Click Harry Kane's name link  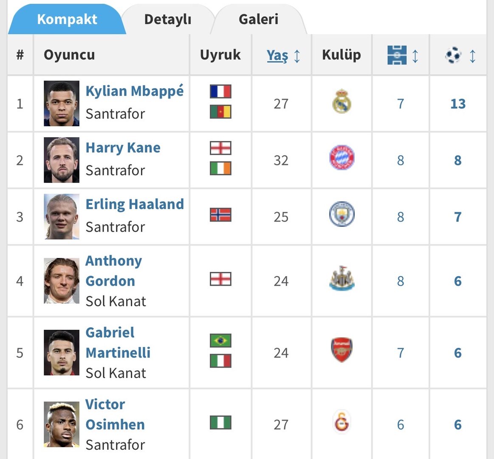tap(123, 148)
